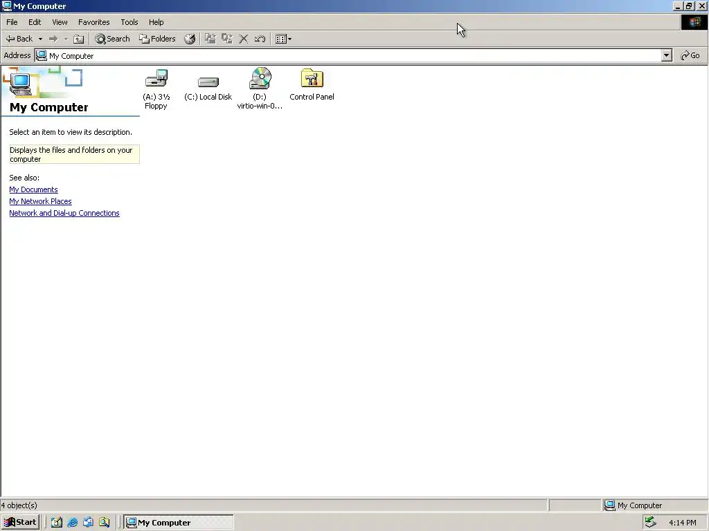The image size is (709, 531).
Task: Minimize the My Computer window
Action: tap(677, 6)
